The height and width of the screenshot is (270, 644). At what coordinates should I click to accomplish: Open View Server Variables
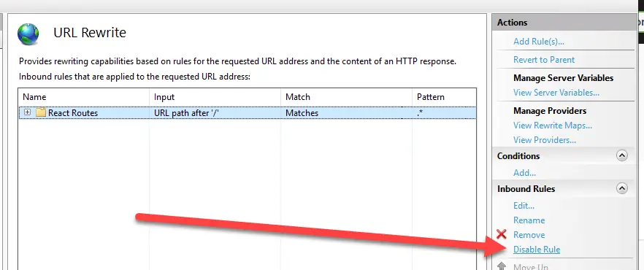(556, 93)
